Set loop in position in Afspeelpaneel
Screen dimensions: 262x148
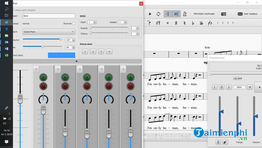(x=215, y=87)
